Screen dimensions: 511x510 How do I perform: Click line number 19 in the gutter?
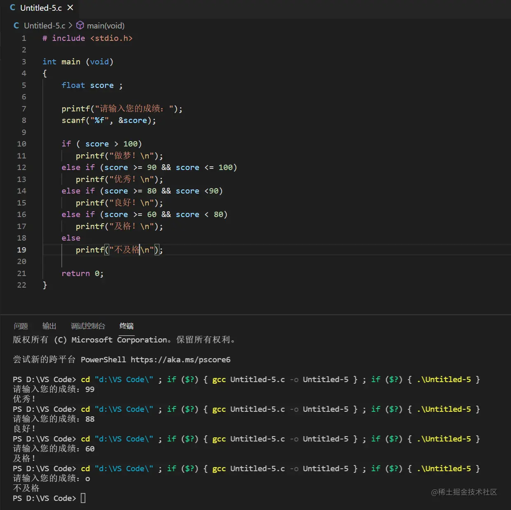pos(22,250)
